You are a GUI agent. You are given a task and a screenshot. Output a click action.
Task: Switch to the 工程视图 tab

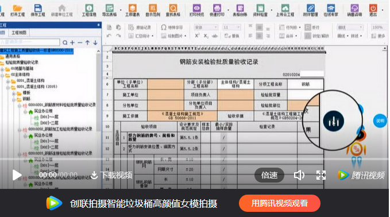coord(19,33)
